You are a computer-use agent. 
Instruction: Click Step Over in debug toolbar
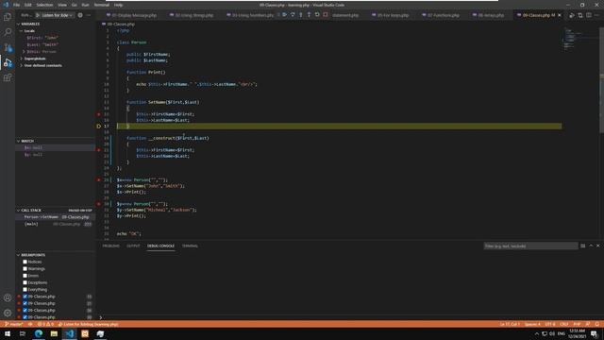[x=293, y=15]
